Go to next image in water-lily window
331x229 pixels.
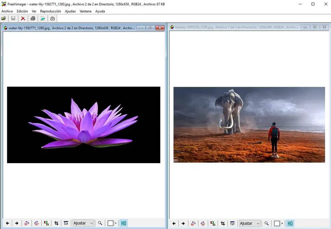click(17, 223)
